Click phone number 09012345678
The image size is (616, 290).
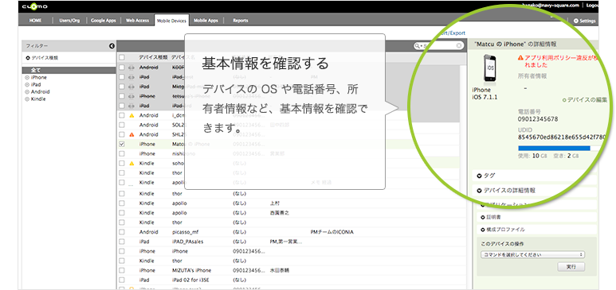[x=538, y=119]
